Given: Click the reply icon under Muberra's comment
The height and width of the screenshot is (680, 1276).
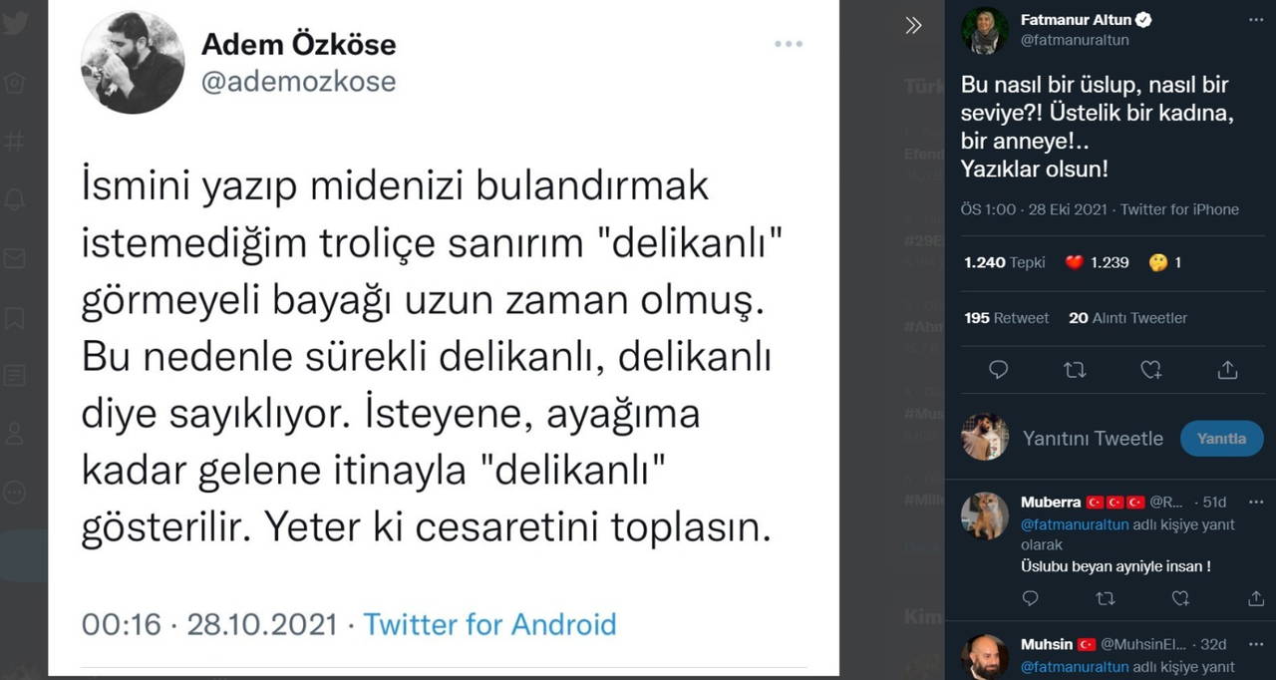Looking at the screenshot, I should pyautogui.click(x=1031, y=598).
